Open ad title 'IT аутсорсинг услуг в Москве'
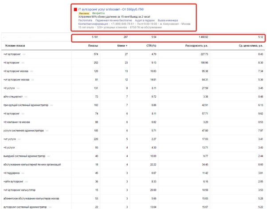 click(x=111, y=9)
